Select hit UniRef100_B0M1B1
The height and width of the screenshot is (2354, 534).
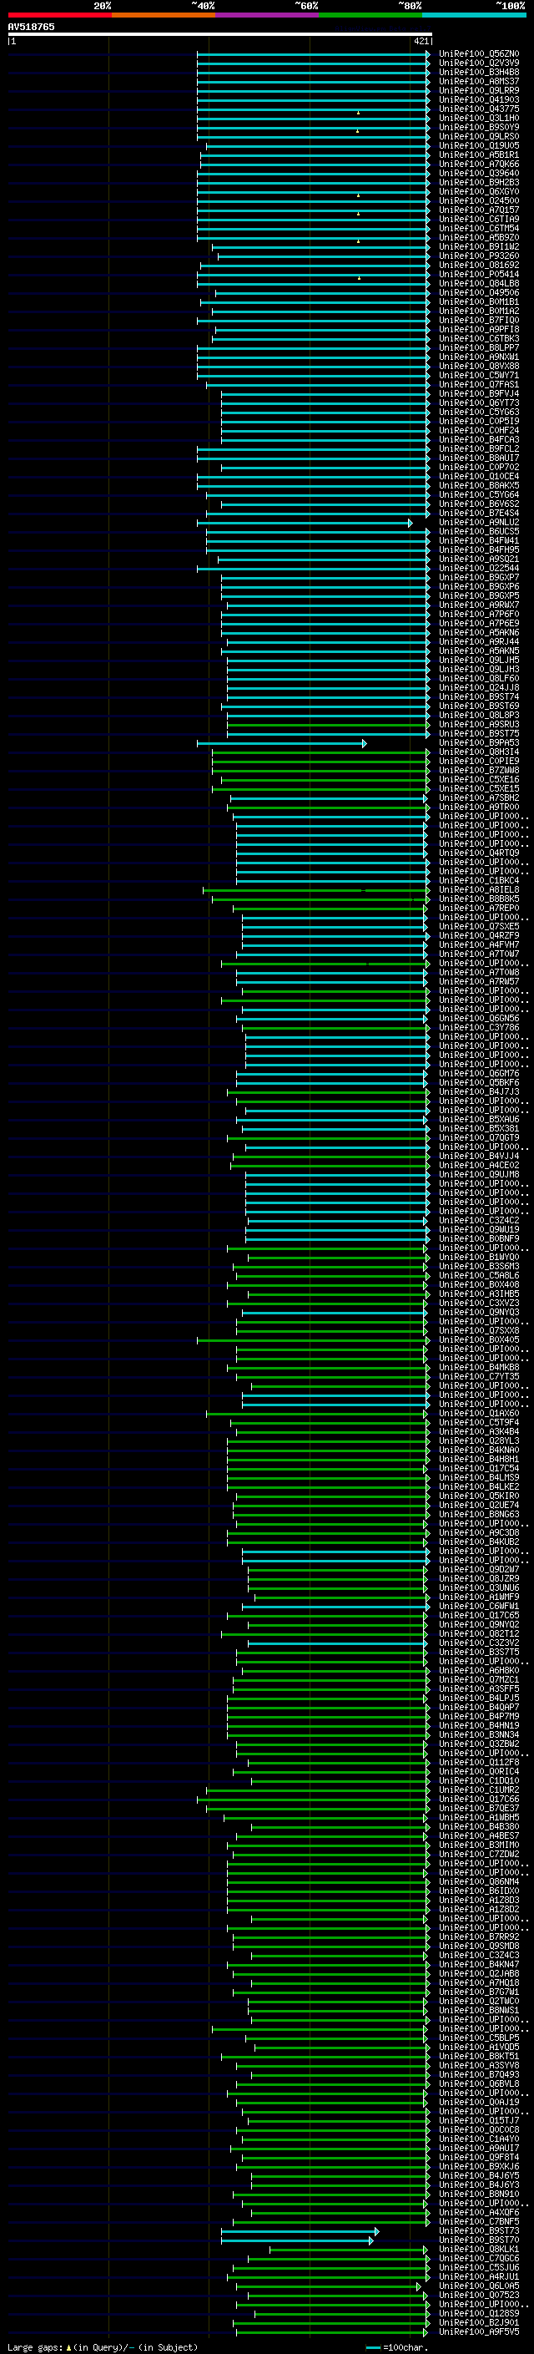479,301
